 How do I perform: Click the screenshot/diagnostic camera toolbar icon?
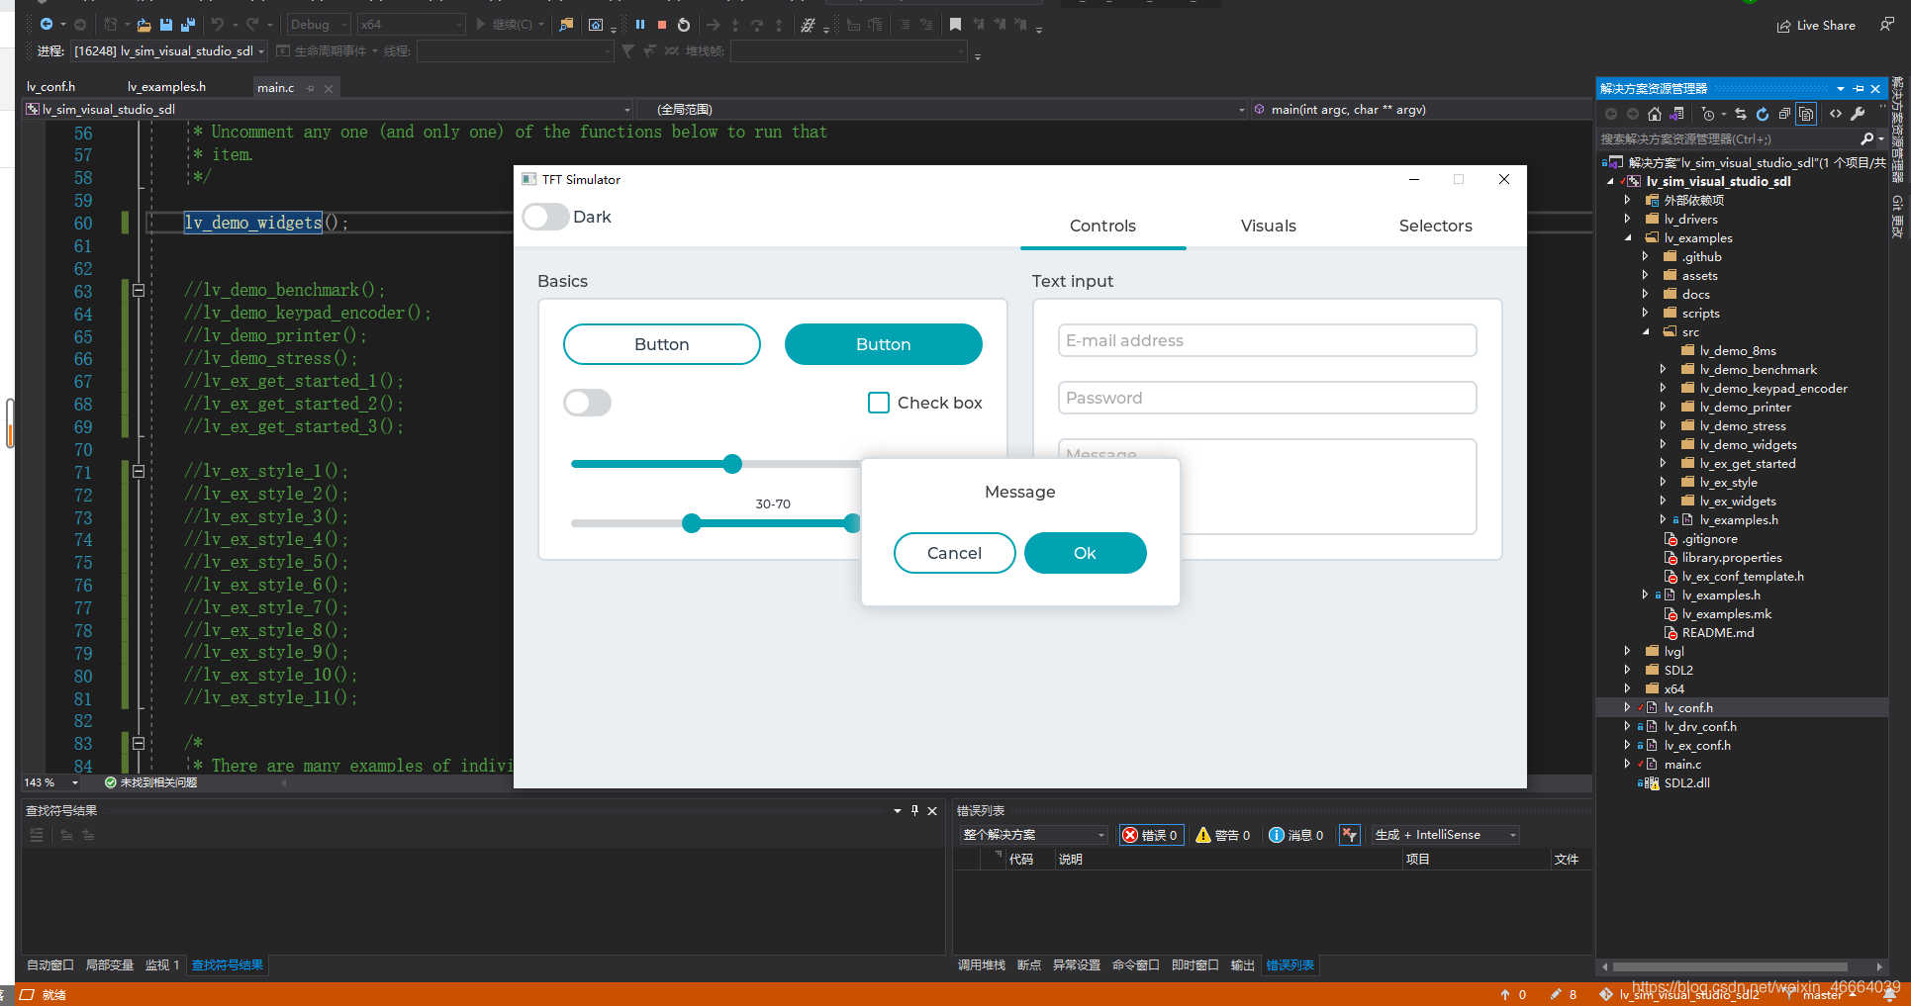pos(596,25)
